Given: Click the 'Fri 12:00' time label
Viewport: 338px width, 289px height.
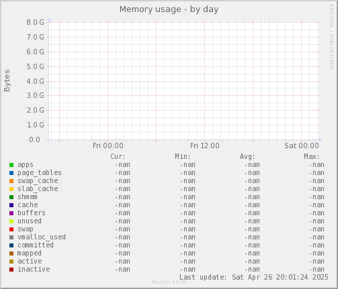Looking at the screenshot, I should pos(205,146).
